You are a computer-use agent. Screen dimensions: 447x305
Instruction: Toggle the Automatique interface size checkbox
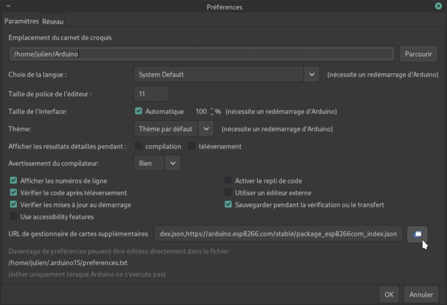click(139, 111)
